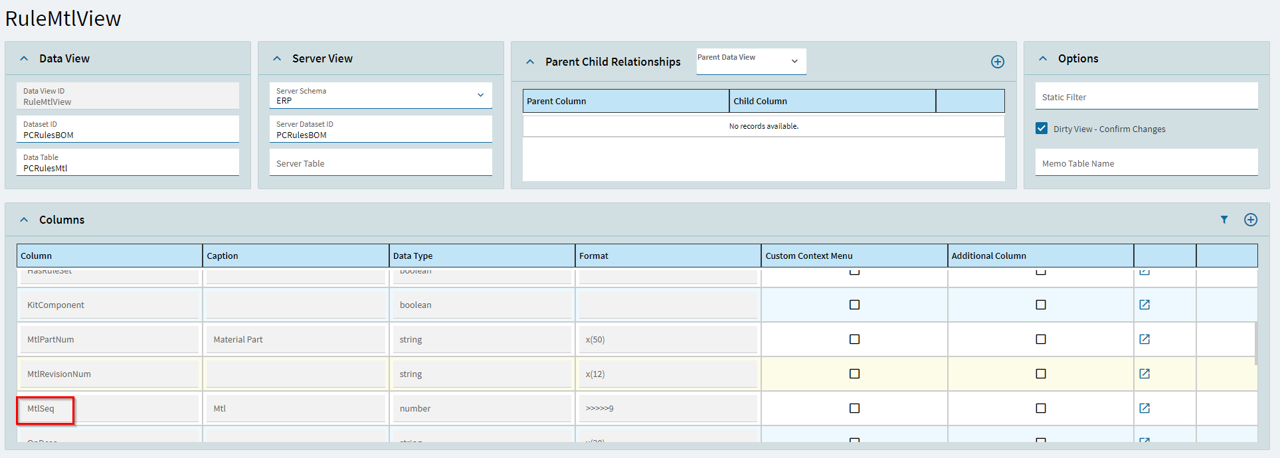Check Additional Column for MtlRevisionNum
Screen dimensions: 1280x458
1041,374
